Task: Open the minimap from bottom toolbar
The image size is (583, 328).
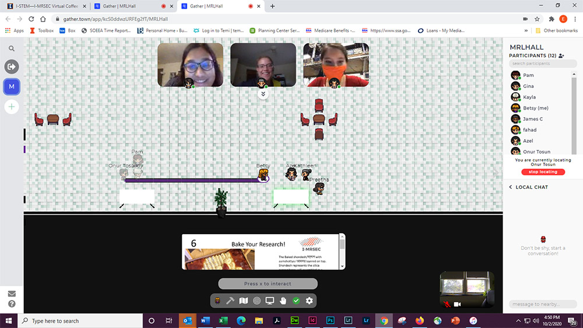Action: click(244, 301)
